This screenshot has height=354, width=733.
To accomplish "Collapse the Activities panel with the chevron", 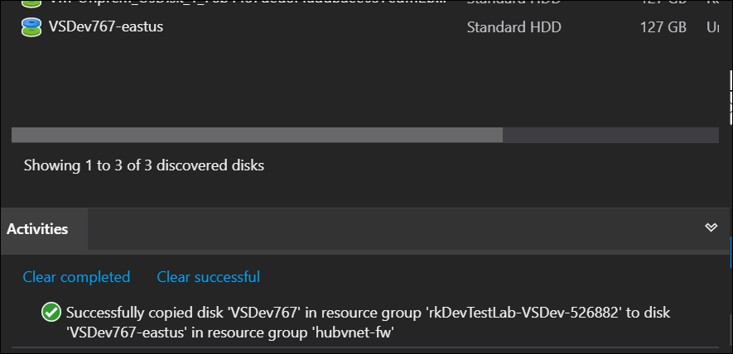I will tap(711, 227).
